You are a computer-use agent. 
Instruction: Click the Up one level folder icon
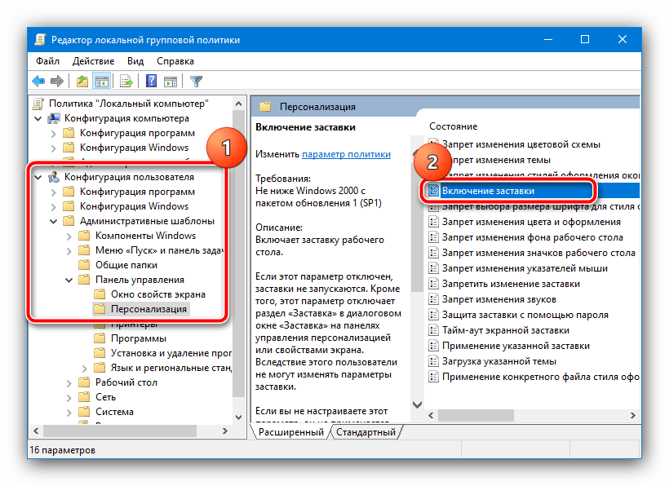(82, 81)
